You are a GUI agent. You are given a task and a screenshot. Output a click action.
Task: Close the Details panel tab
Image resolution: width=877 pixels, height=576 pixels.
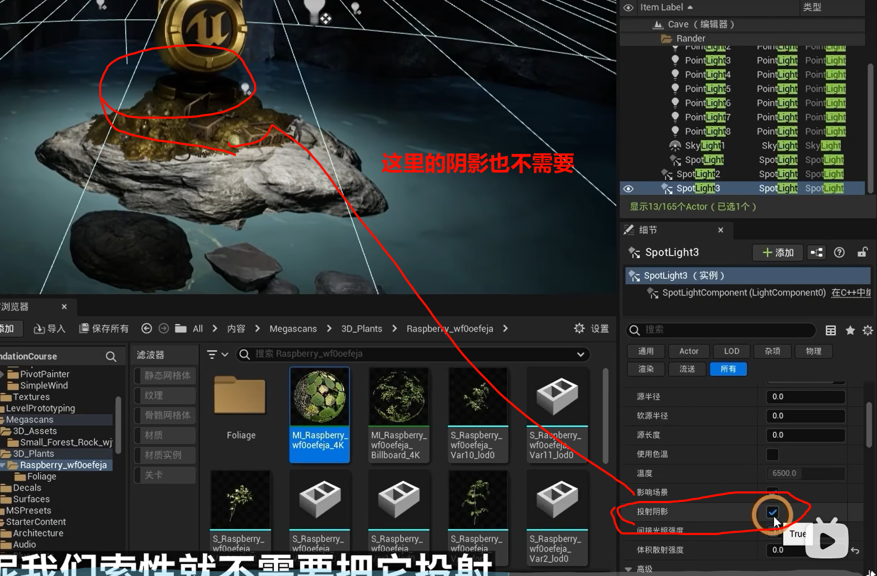click(720, 230)
